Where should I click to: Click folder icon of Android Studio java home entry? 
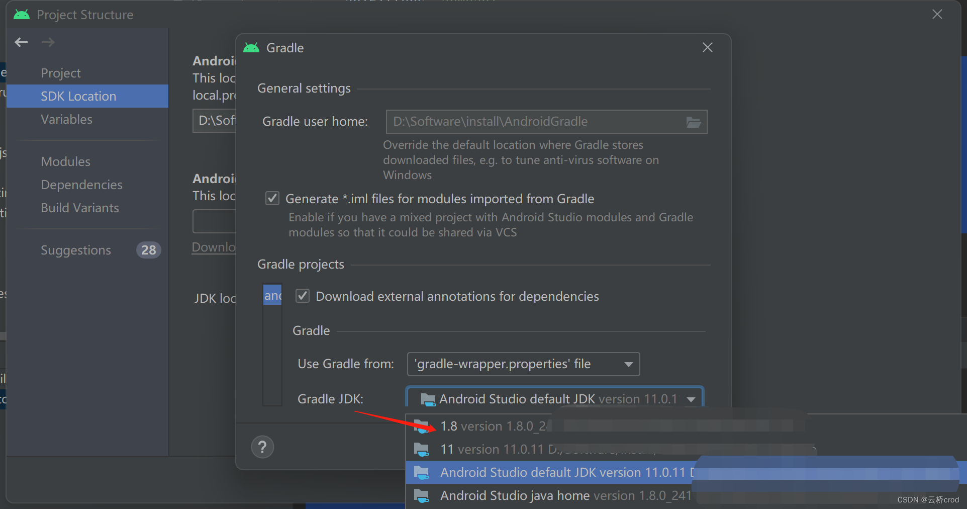[421, 495]
